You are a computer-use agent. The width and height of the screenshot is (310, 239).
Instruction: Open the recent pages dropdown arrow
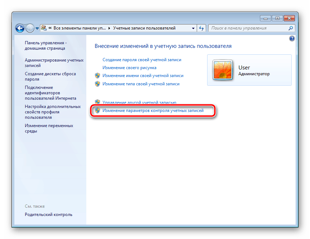[37, 28]
